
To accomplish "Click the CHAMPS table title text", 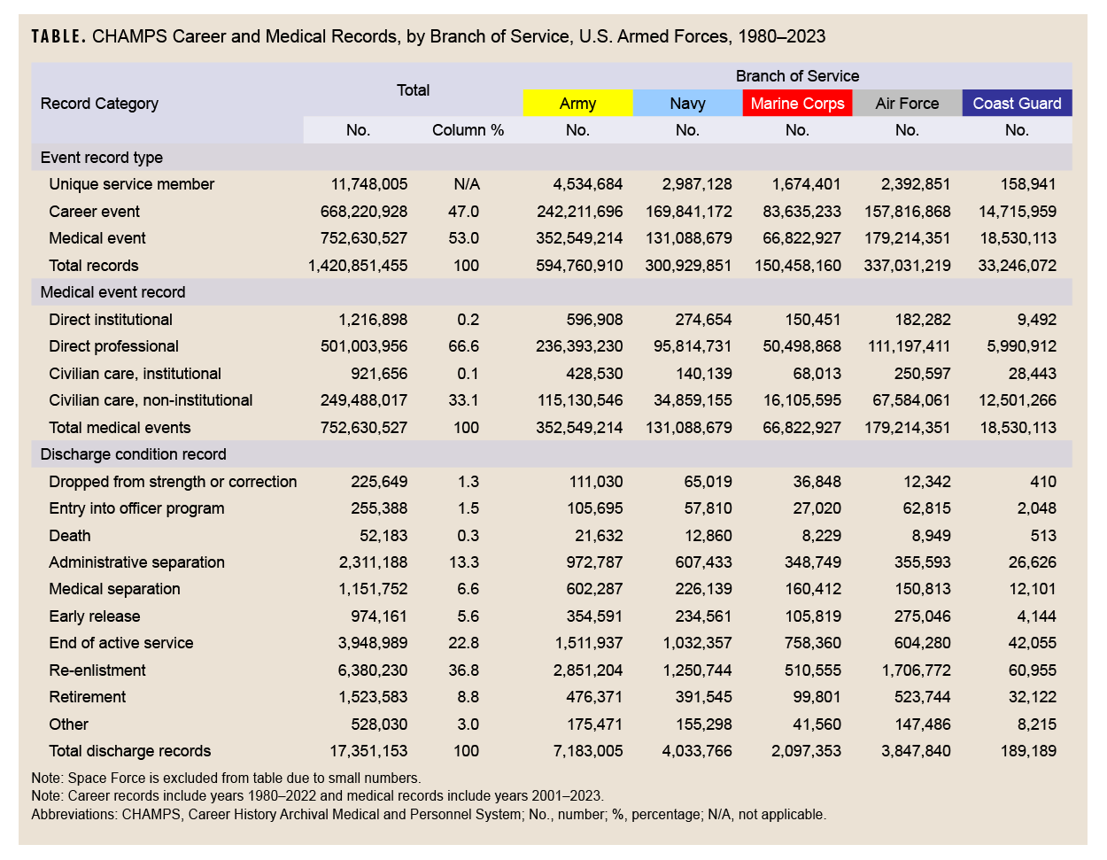I will (x=429, y=36).
